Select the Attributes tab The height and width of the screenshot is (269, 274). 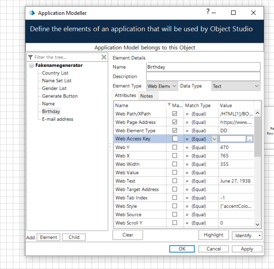(x=125, y=95)
